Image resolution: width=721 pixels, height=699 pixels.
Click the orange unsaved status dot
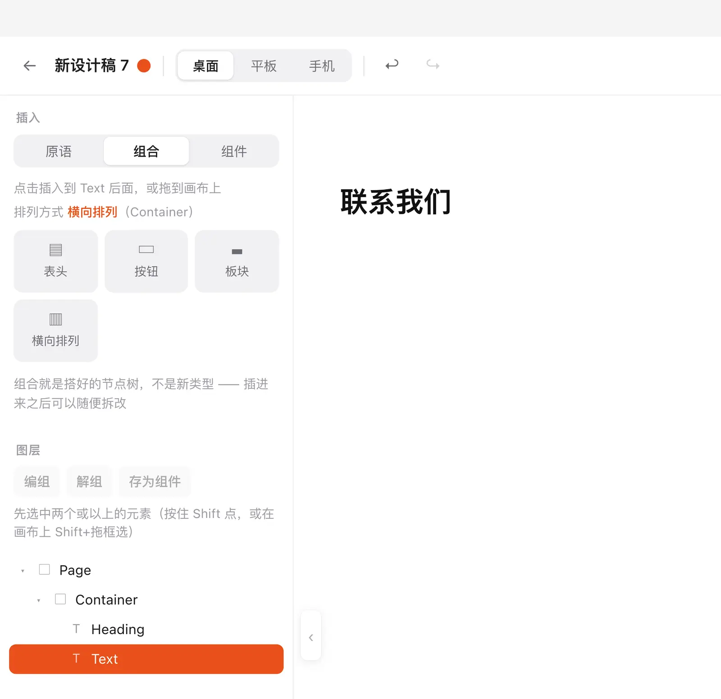pos(144,66)
